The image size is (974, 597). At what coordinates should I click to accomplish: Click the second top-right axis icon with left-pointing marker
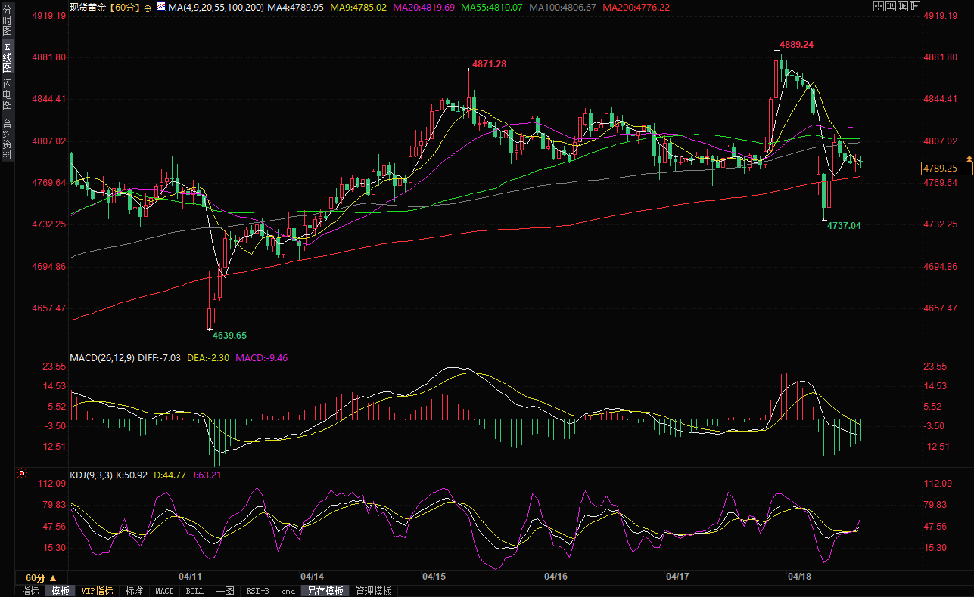(891, 7)
